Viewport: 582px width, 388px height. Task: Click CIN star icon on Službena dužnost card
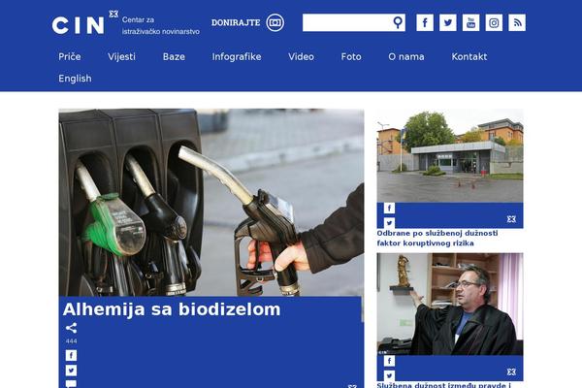pyautogui.click(x=511, y=372)
